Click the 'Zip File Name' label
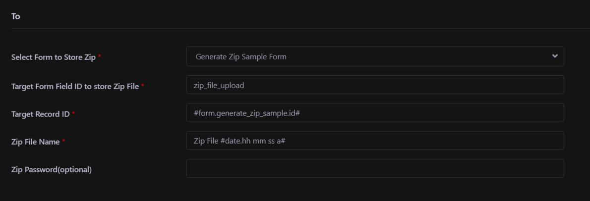590x201 pixels. [35, 142]
